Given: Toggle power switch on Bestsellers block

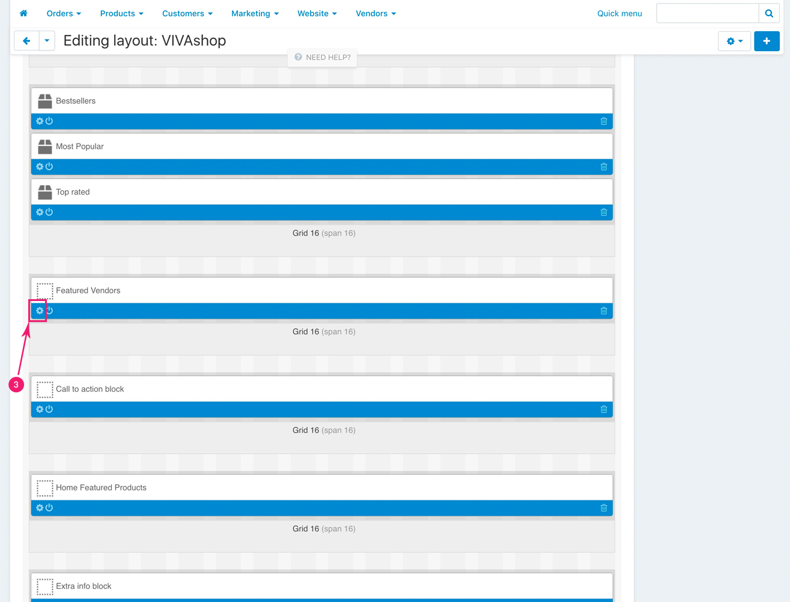Looking at the screenshot, I should pos(49,121).
